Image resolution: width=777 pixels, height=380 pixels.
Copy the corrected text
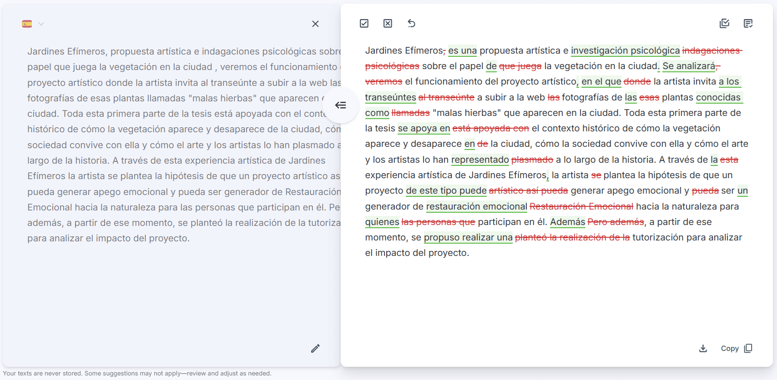point(729,349)
